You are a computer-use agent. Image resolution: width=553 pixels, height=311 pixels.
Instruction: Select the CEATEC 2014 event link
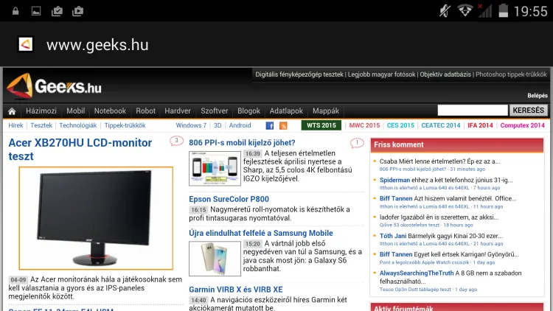441,125
